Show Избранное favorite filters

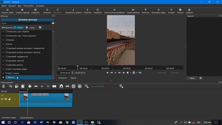coord(7,27)
